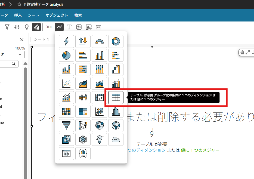Select the Clustered bar combo chart visual

pyautogui.click(x=116, y=84)
